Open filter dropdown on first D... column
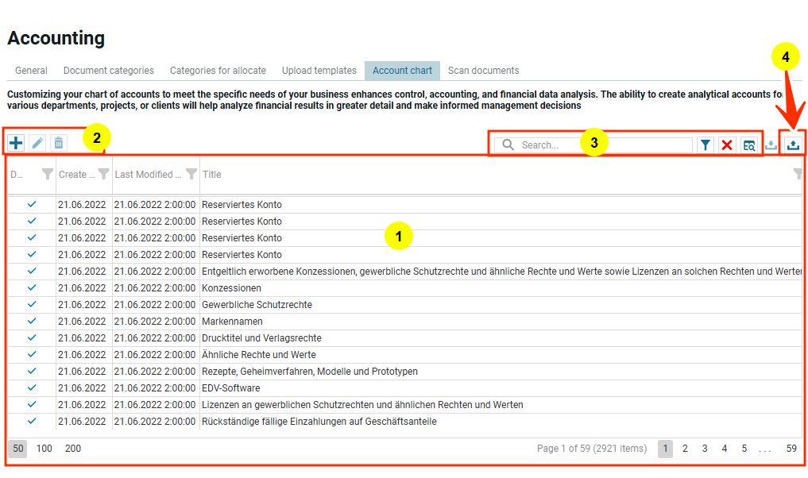The image size is (808, 478). 48,175
